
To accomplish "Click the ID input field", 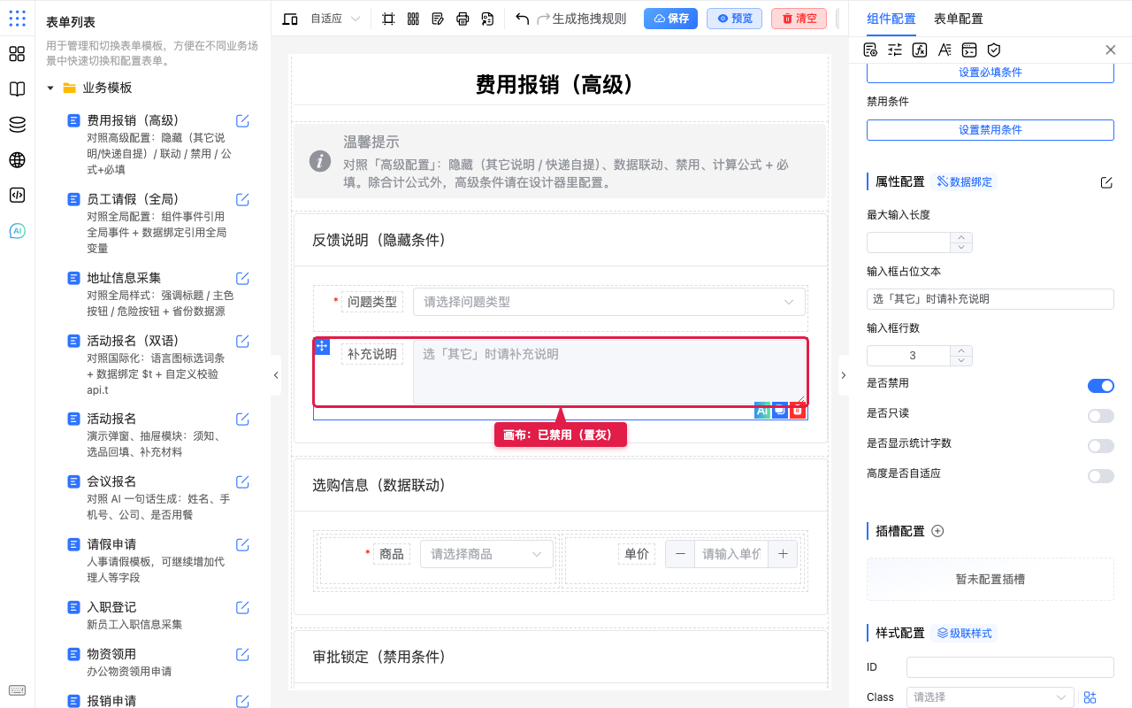I will click(1010, 667).
